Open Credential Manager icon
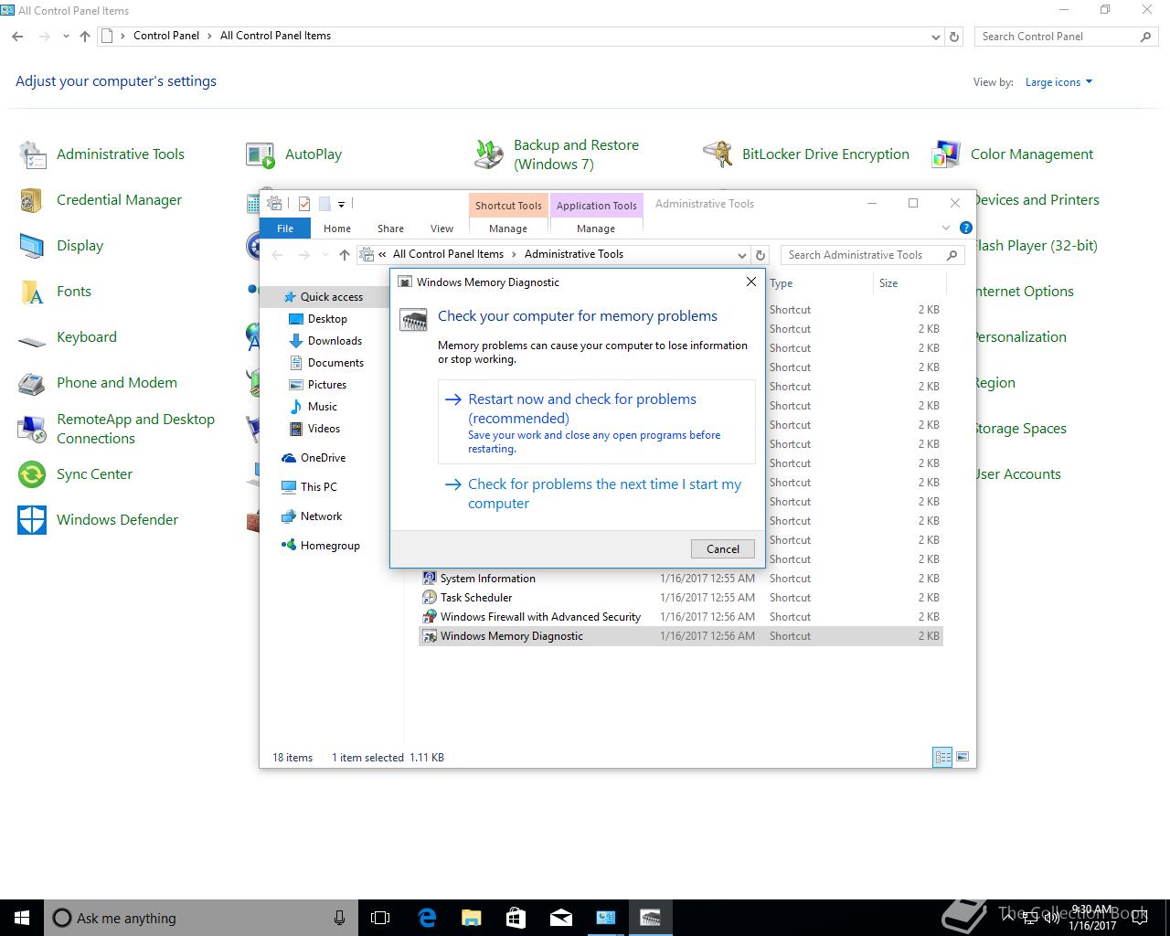Viewport: 1170px width, 936px height. [x=32, y=200]
